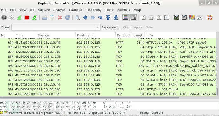The height and width of the screenshot is (116, 219).
Task: Click the display filter input field
Action: 53,27
